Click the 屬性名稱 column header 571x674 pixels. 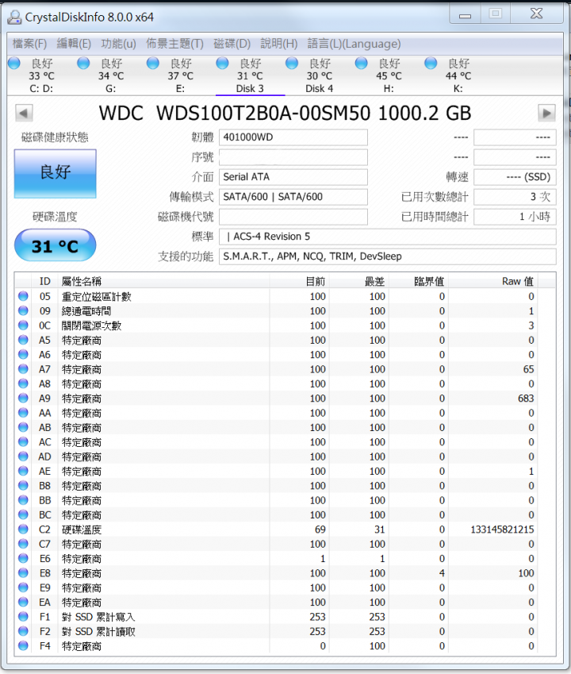coord(163,281)
